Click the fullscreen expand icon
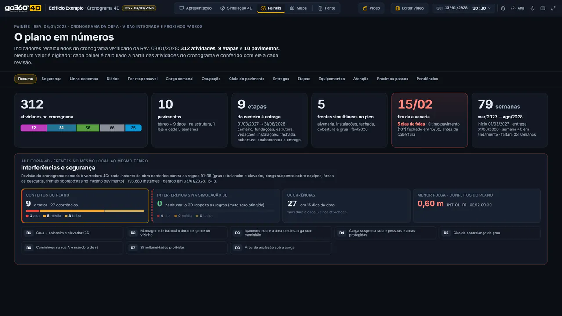Viewport: 562px width, 316px height. [554, 8]
